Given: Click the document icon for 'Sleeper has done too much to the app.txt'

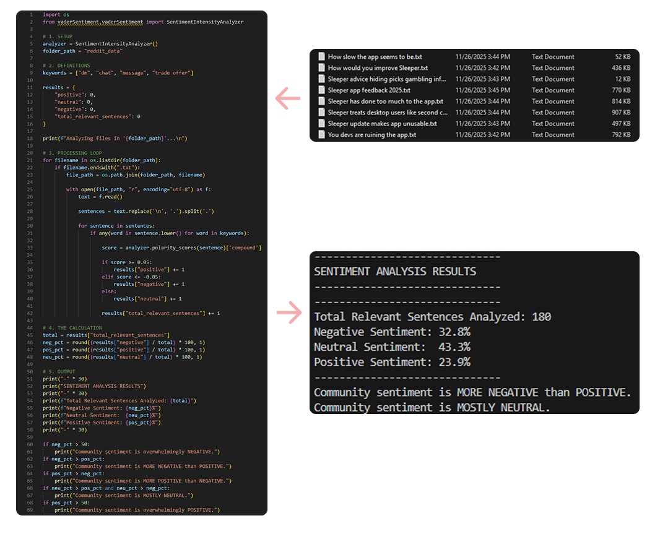Looking at the screenshot, I should 321,101.
